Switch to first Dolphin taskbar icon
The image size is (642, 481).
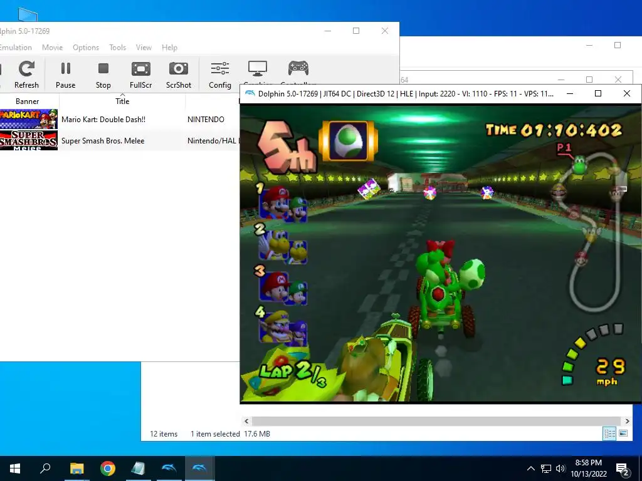click(169, 468)
